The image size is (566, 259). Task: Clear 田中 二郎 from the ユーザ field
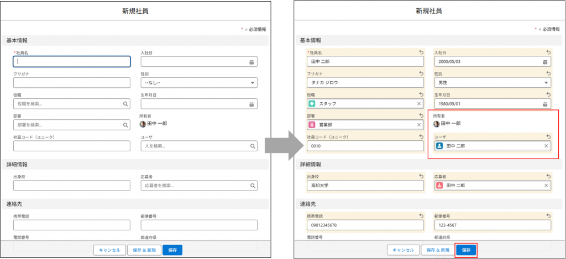546,146
